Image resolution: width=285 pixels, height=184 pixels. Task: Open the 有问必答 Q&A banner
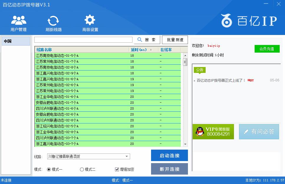pyautogui.click(x=259, y=132)
